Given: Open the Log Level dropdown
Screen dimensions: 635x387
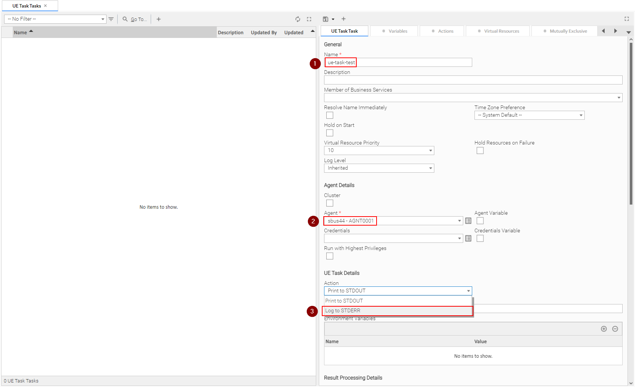Looking at the screenshot, I should pyautogui.click(x=379, y=169).
